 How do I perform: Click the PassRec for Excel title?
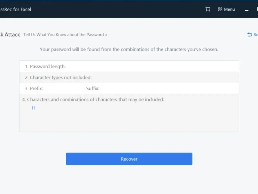click(16, 9)
